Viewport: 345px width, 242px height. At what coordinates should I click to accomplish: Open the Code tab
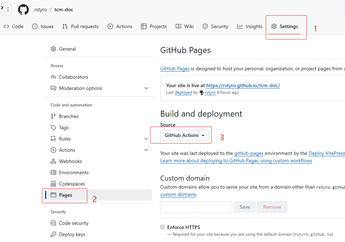click(x=14, y=26)
